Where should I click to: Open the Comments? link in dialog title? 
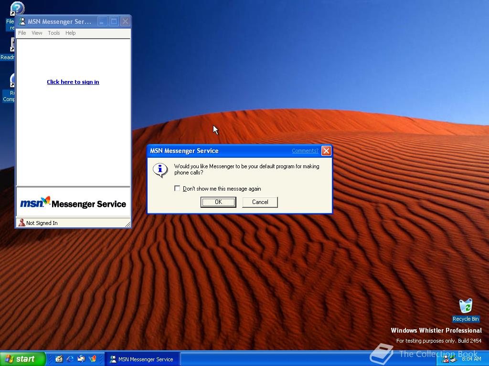(305, 151)
